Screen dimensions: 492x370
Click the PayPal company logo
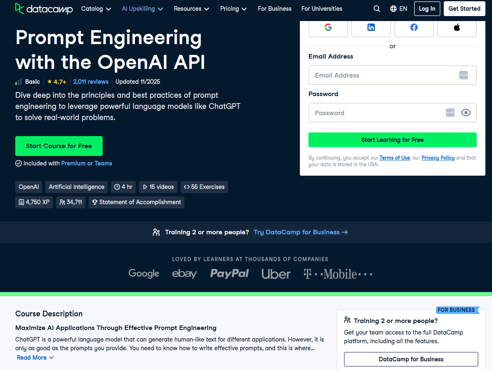pyautogui.click(x=229, y=273)
